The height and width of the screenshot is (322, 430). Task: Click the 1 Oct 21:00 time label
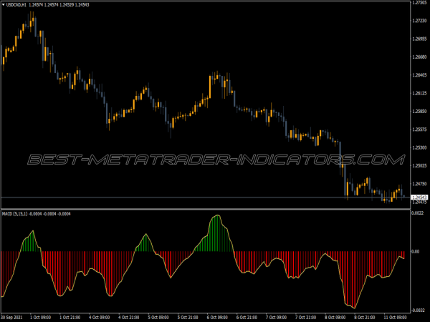pos(70,317)
